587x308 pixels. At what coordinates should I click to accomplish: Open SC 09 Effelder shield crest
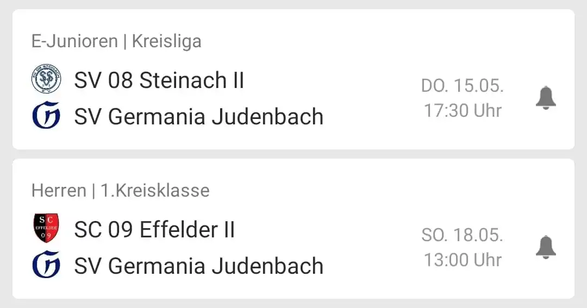(46, 228)
